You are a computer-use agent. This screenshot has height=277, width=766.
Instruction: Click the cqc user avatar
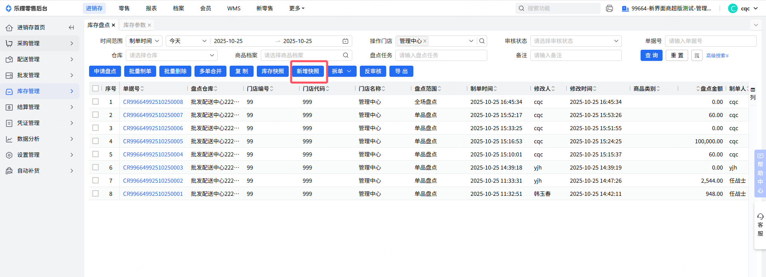733,8
